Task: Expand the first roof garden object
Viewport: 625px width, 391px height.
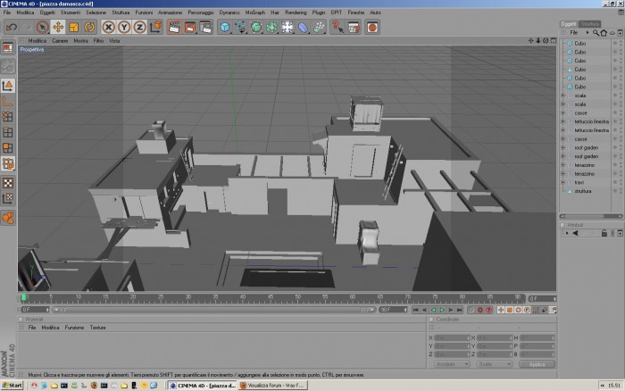Action: [563, 148]
